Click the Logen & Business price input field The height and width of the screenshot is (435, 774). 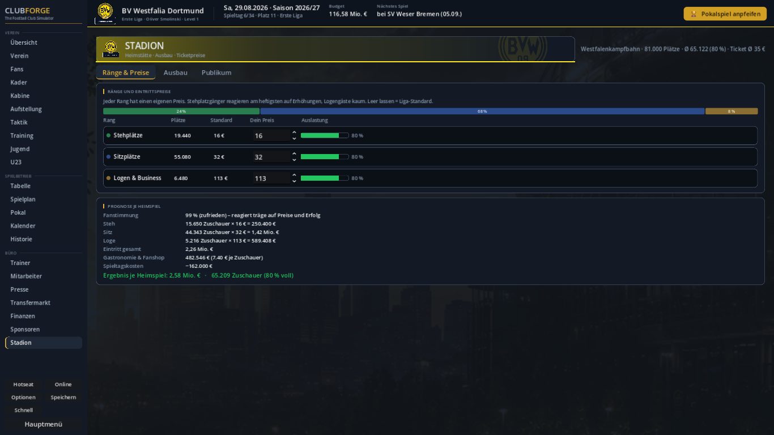point(271,178)
